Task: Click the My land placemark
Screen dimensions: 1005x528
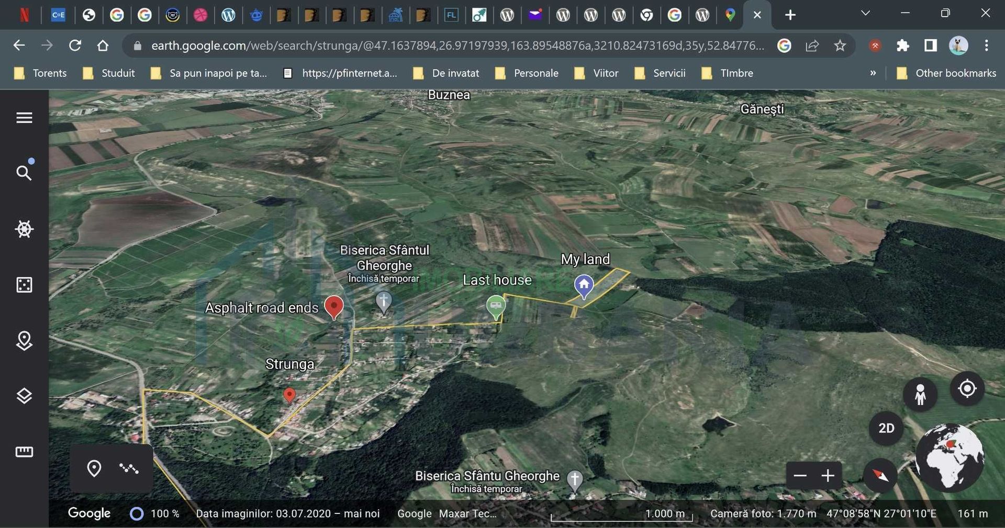Action: click(583, 287)
